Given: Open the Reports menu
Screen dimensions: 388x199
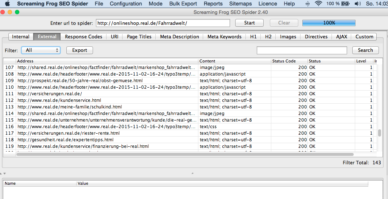Looking at the screenshot, I should tap(213, 4).
